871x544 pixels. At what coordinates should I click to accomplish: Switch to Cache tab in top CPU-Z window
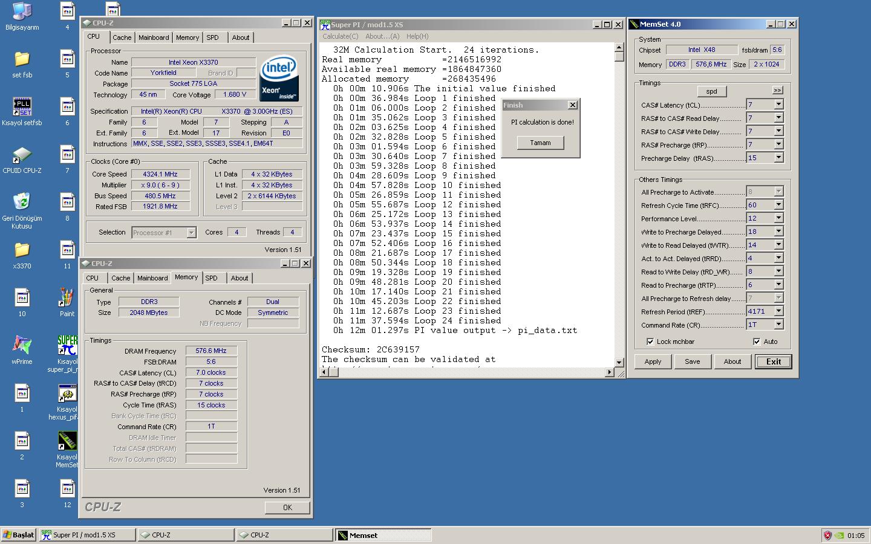coord(122,37)
